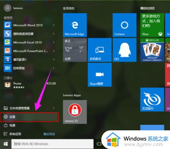The width and height of the screenshot is (170, 149).
Task: Select Microsoft Excel 2010 label
Action: (28, 42)
